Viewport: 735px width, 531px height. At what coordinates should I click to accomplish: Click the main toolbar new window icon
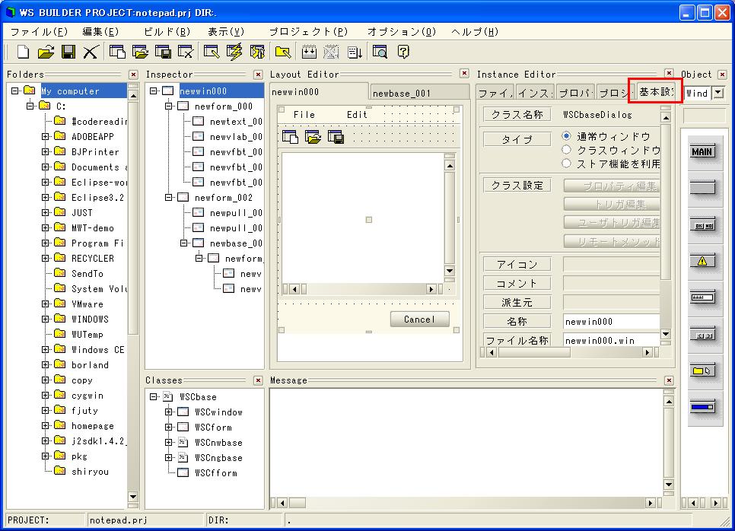click(x=117, y=52)
